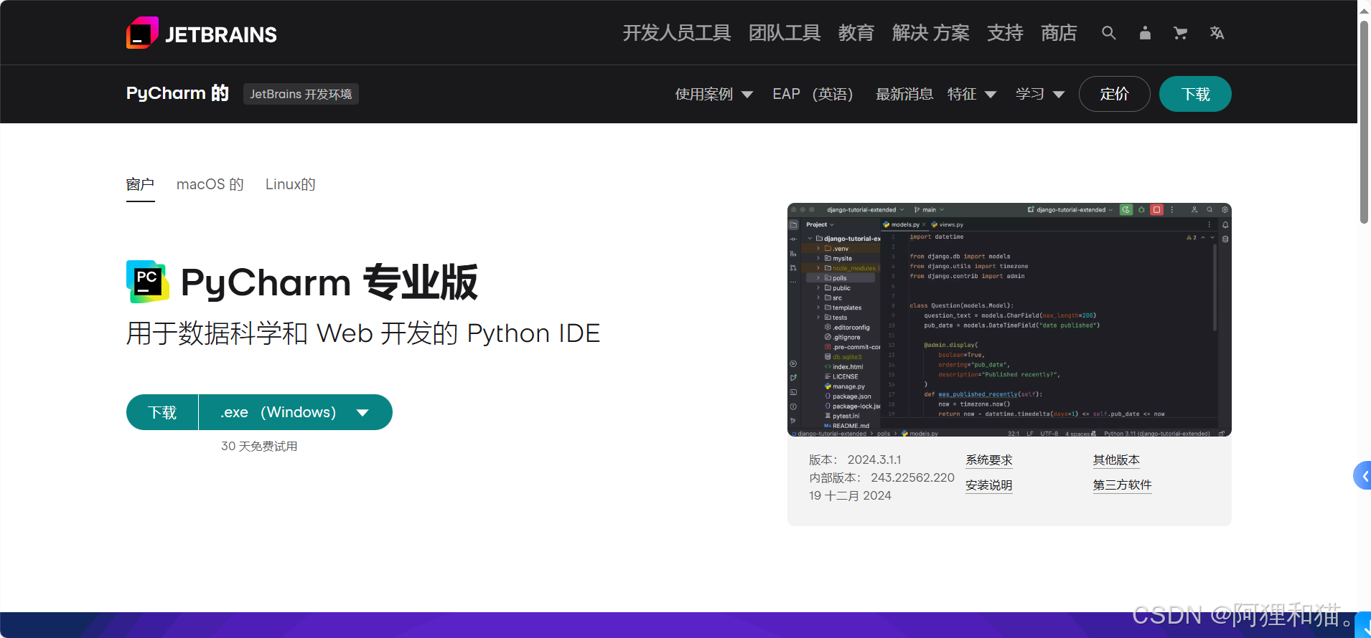Switch to the Linux的 tab
The height and width of the screenshot is (638, 1371).
click(290, 185)
